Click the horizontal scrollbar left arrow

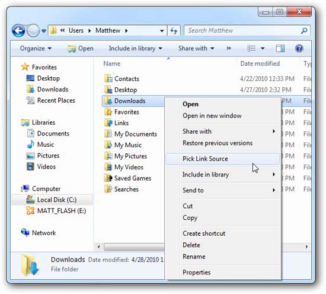click(99, 247)
